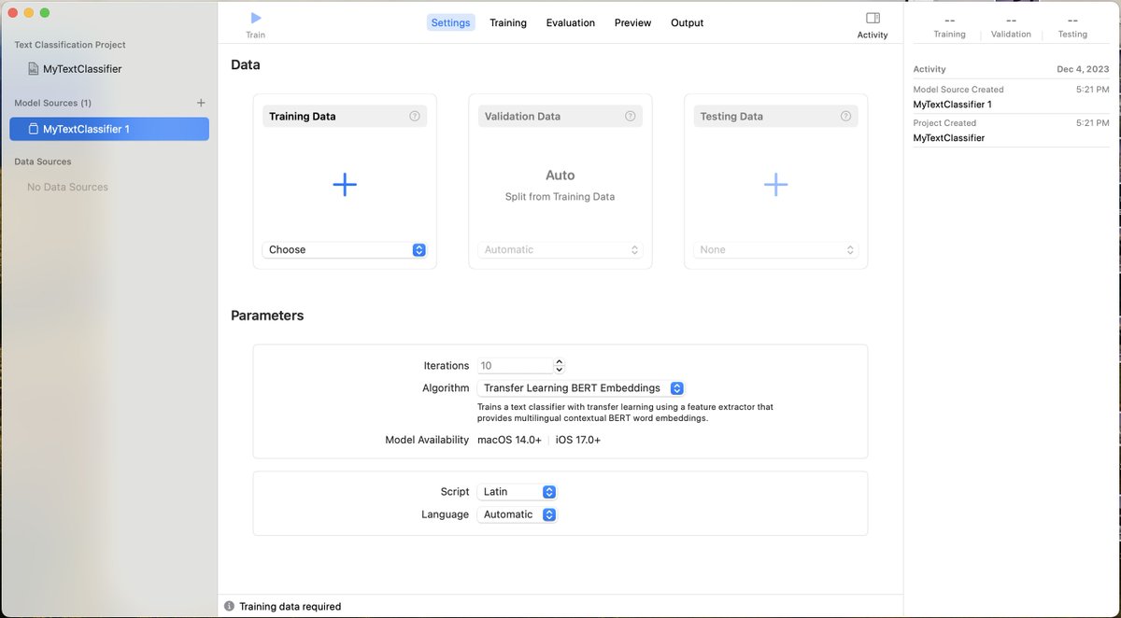Click the Training metric in the top bar
Image resolution: width=1121 pixels, height=618 pixels.
pyautogui.click(x=950, y=26)
